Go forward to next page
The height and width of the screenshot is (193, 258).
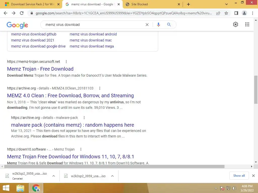tap(14, 13)
